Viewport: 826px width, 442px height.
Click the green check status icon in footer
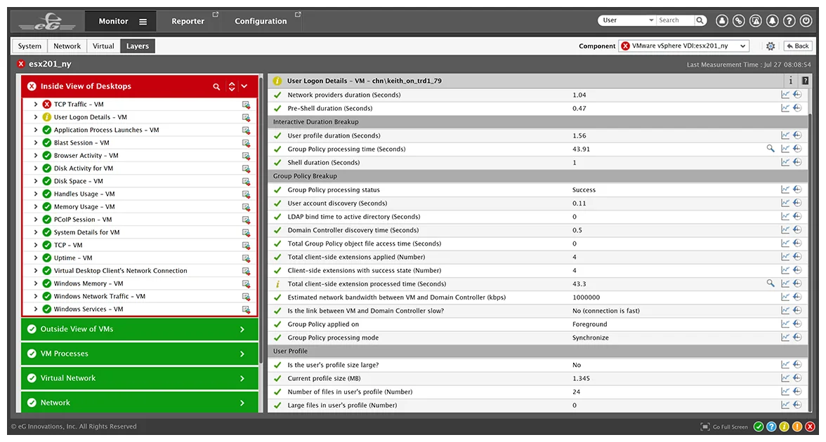tap(759, 427)
